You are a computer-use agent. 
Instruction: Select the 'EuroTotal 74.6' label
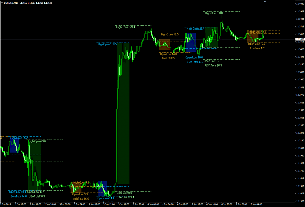19,196
